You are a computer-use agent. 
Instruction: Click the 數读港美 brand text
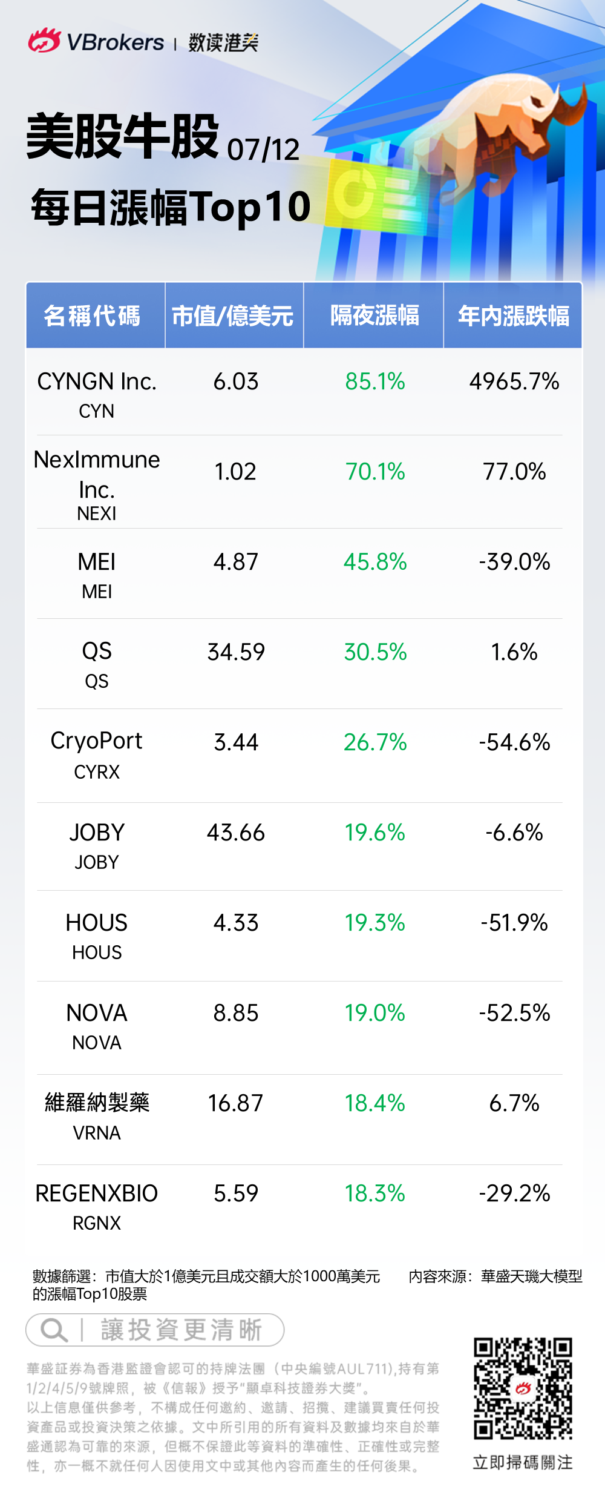[x=223, y=42]
